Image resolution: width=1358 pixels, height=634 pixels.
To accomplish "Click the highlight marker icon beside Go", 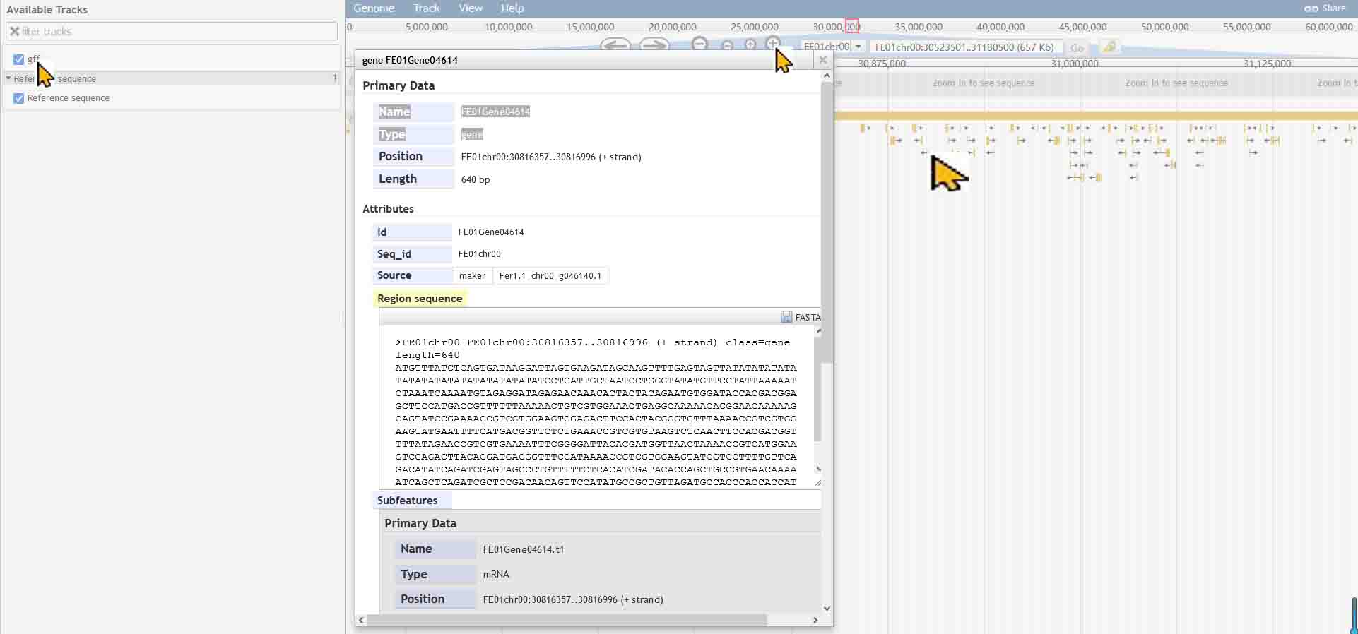I will [x=1109, y=47].
